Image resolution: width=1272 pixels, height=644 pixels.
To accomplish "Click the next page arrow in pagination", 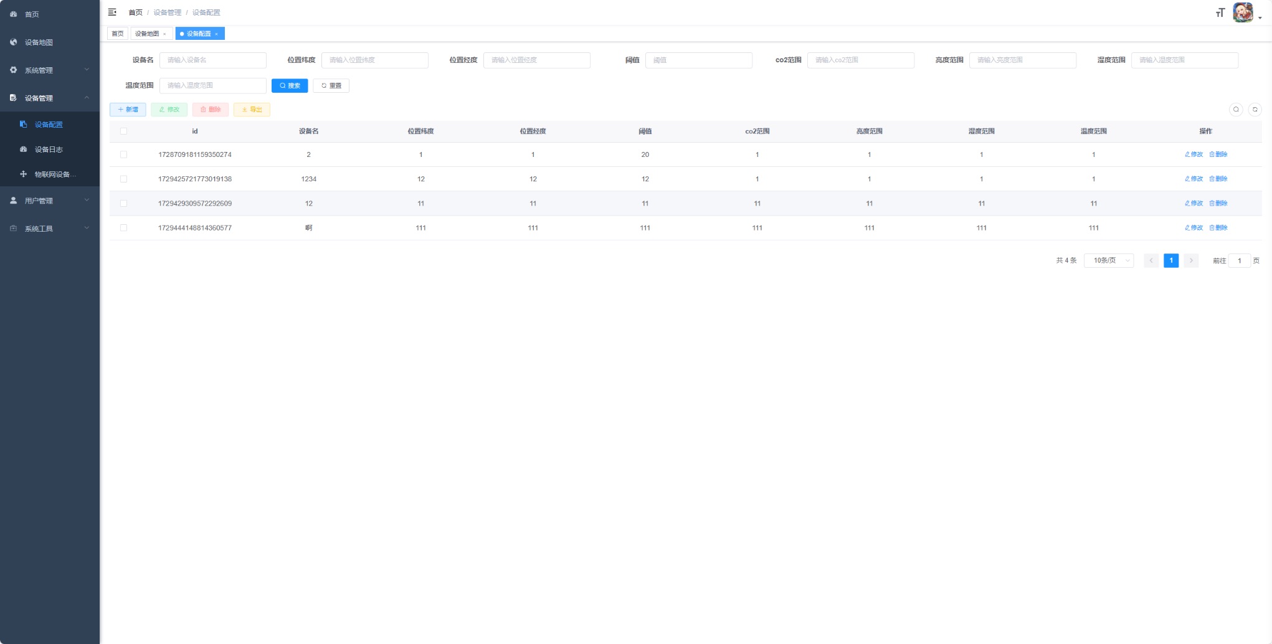I will click(1191, 260).
